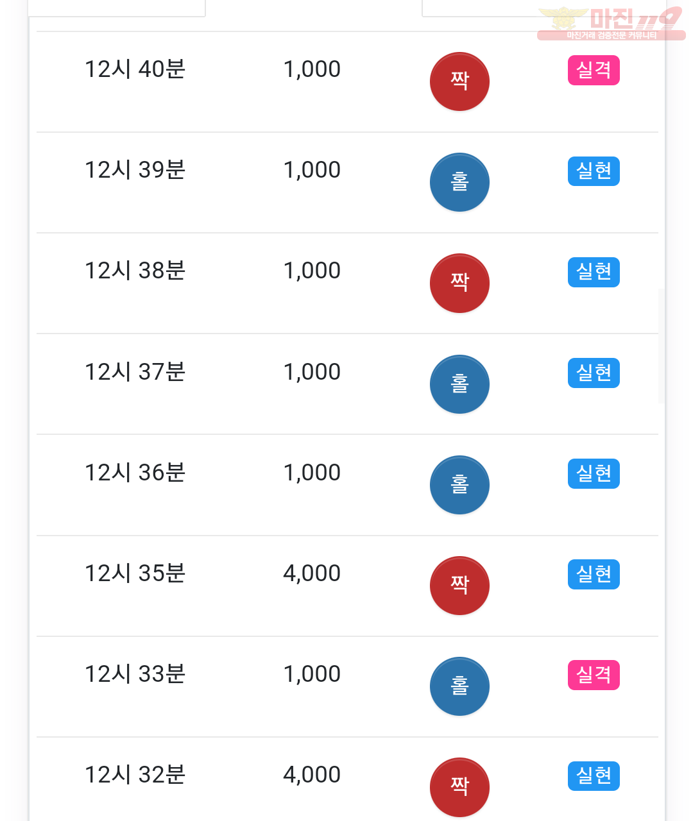Select the 실현 badge at 12시 36분
The width and height of the screenshot is (693, 821).
(x=594, y=473)
